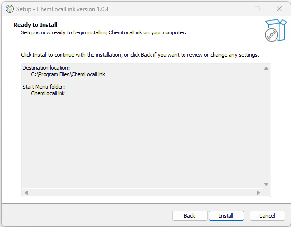Click the "Start Menu folder:" label line
The width and height of the screenshot is (291, 227).
coord(44,87)
